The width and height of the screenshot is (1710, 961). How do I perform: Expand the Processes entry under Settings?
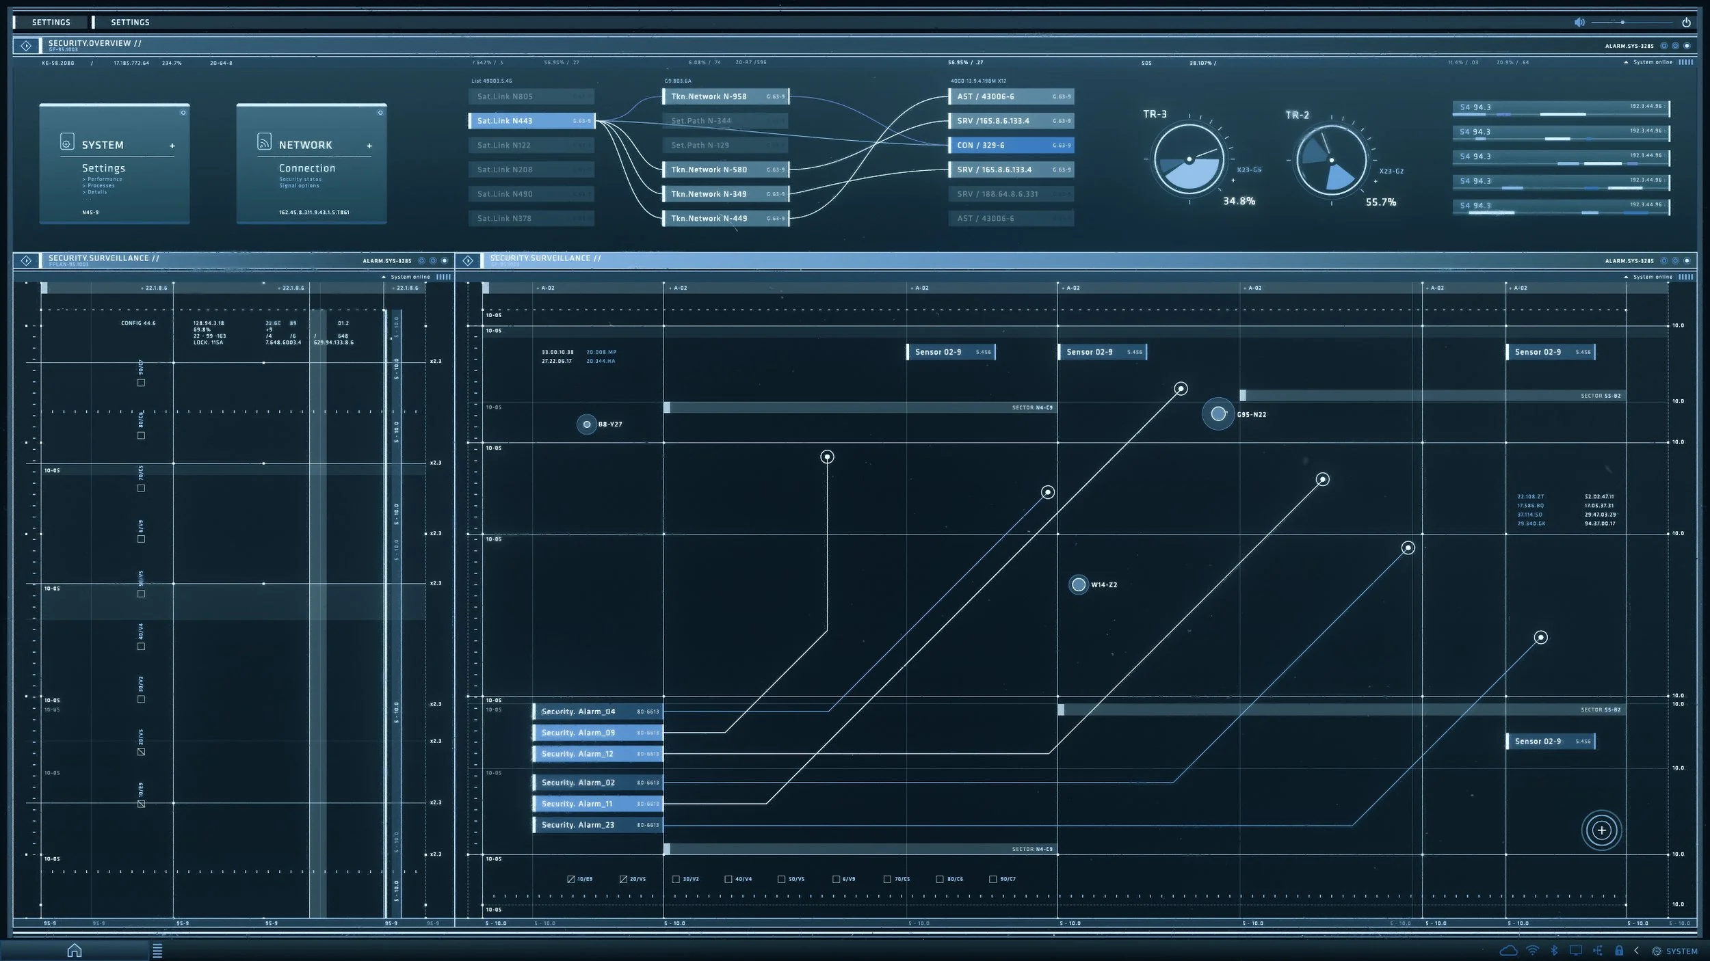99,185
